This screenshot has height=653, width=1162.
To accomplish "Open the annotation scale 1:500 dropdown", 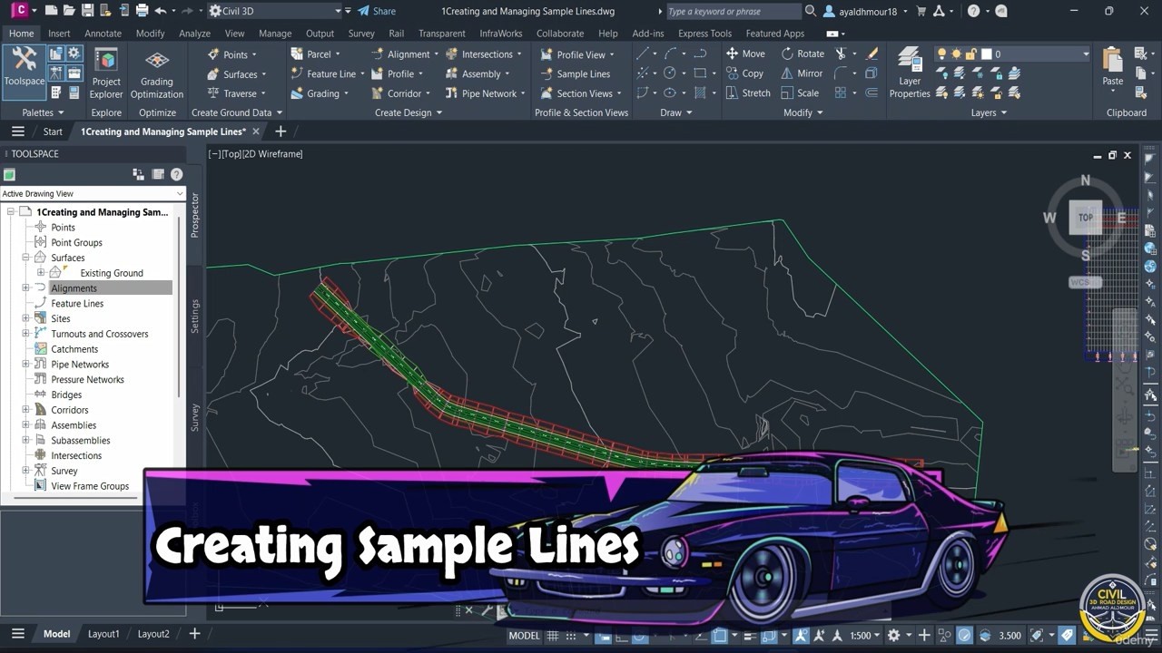I will tap(866, 635).
